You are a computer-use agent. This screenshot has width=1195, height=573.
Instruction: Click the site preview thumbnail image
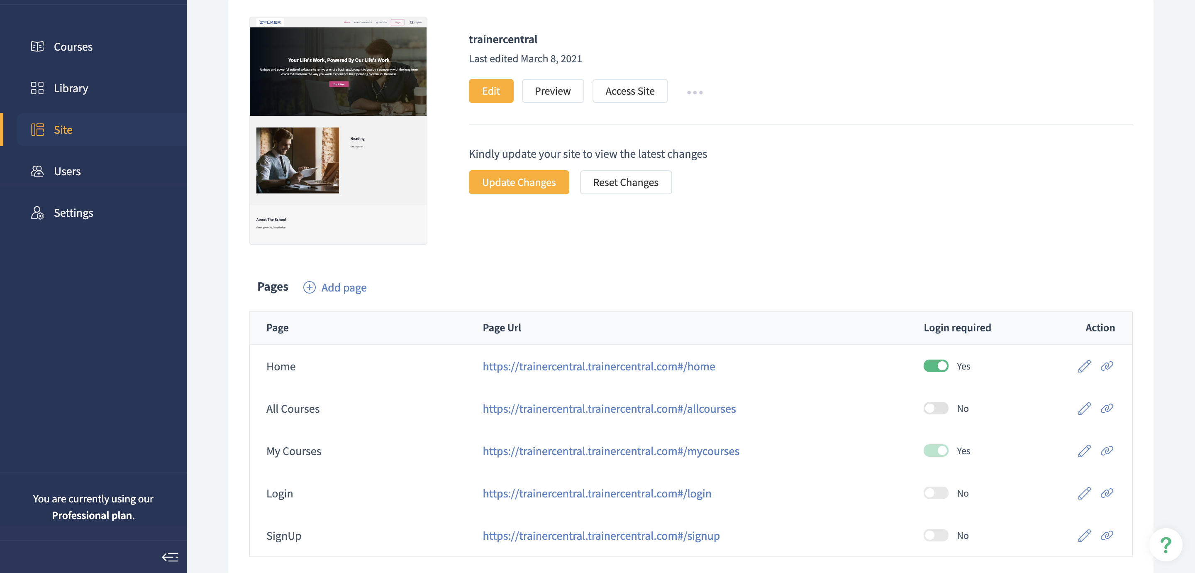pos(338,130)
